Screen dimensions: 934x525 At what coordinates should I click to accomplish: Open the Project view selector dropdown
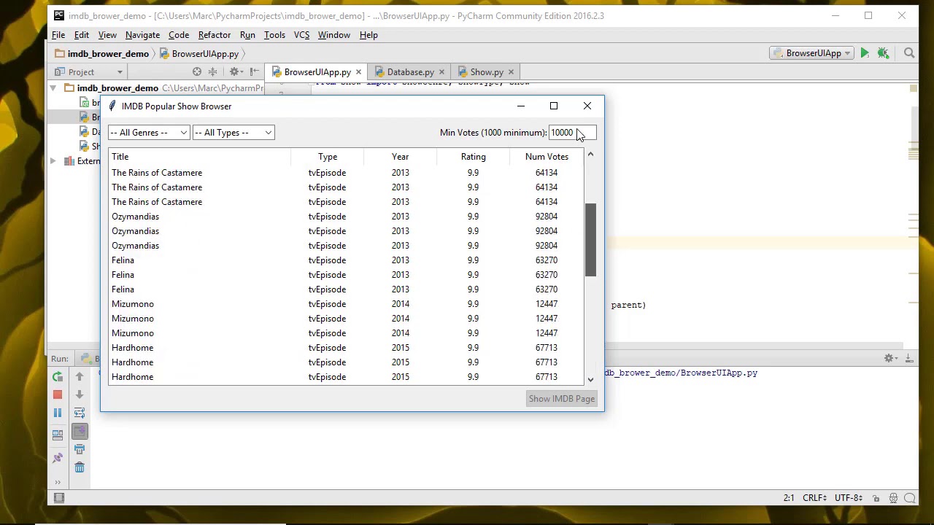click(x=88, y=72)
